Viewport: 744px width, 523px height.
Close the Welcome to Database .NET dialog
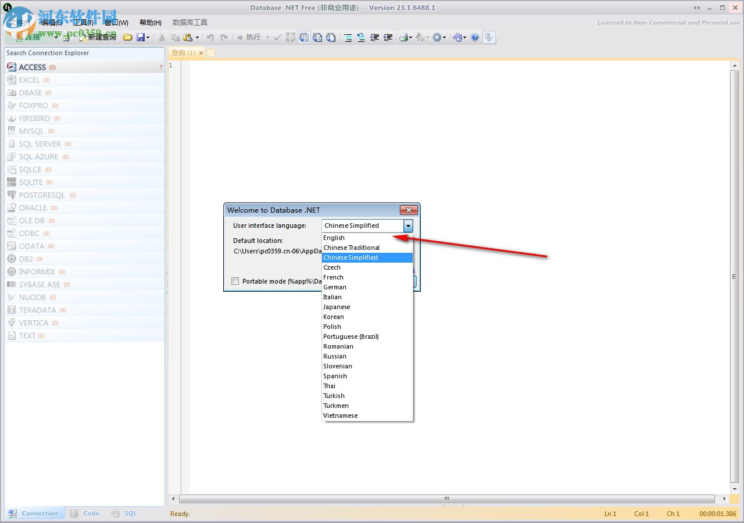(409, 210)
